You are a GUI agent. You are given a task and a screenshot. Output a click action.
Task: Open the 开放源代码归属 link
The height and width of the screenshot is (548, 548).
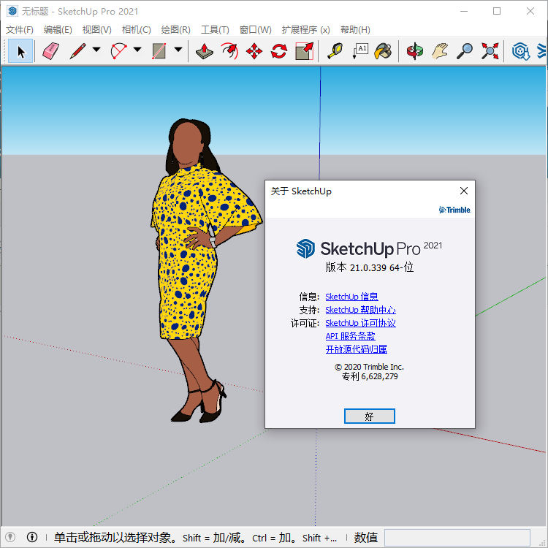[x=356, y=349]
